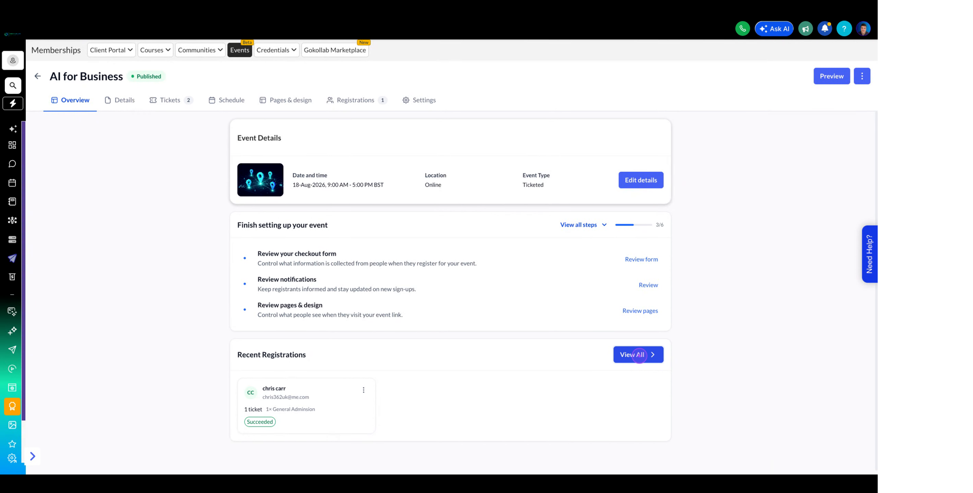The height and width of the screenshot is (493, 973).
Task: Switch to the Registrations tab
Action: 357,100
